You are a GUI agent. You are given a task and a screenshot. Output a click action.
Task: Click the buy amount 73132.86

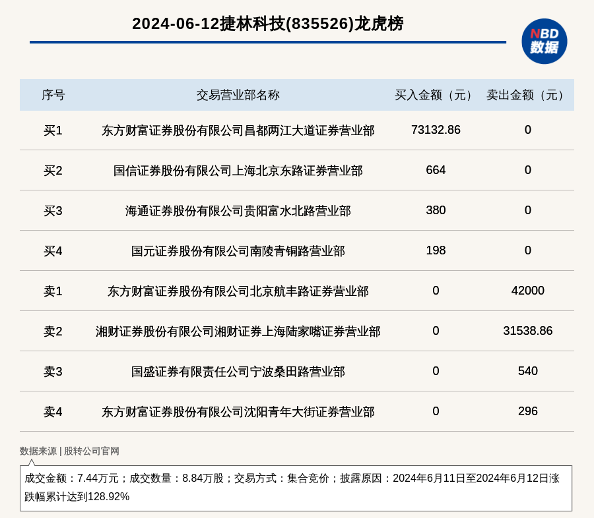pyautogui.click(x=436, y=130)
